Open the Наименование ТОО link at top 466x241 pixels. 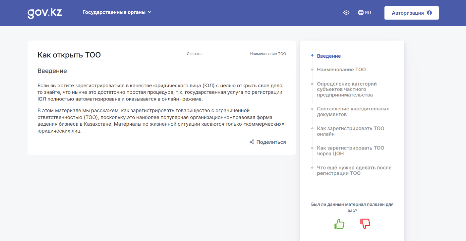pos(268,54)
